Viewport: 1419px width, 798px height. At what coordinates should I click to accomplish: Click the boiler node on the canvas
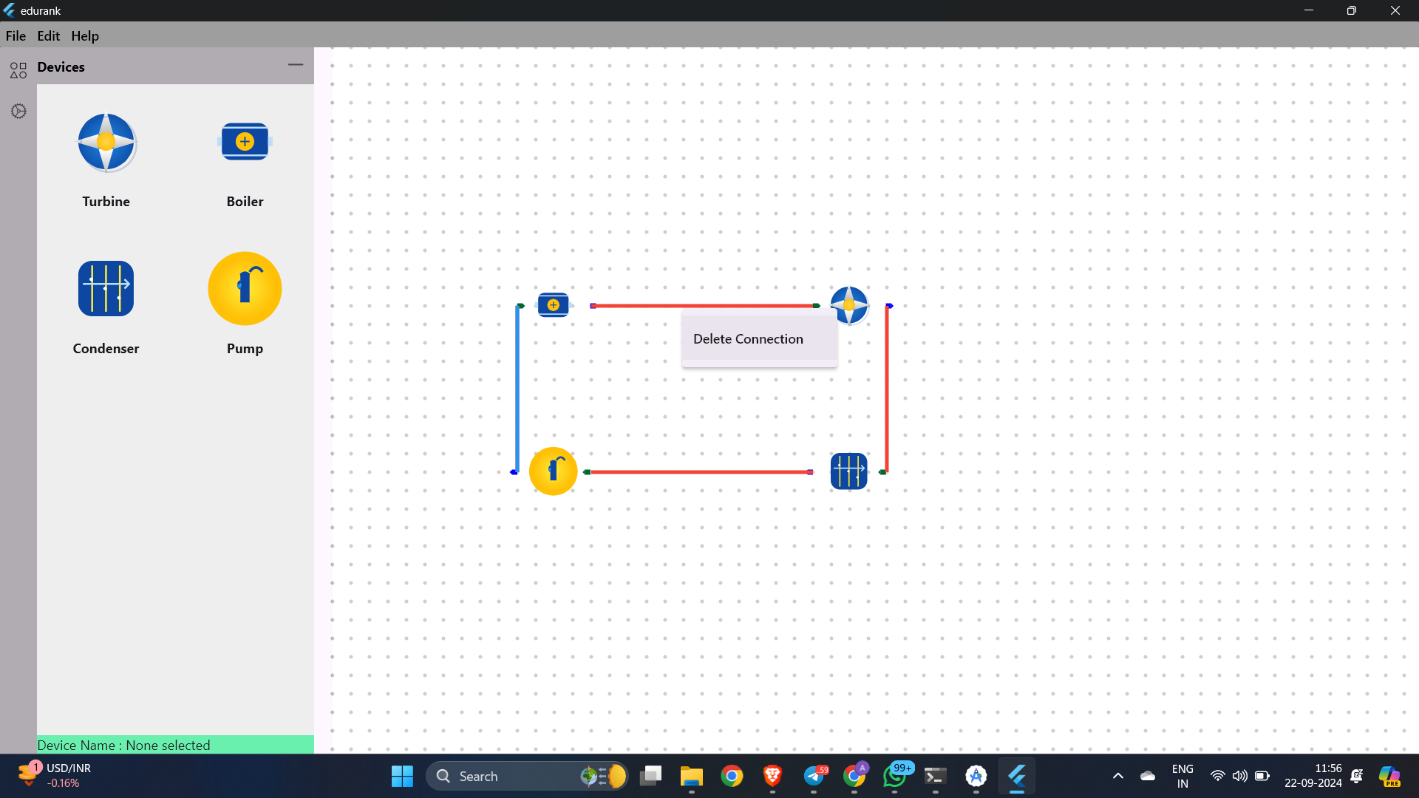553,304
